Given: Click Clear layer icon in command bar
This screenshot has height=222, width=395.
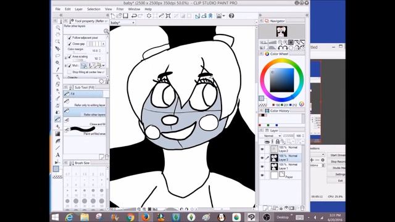Looking at the screenshot, I should pyautogui.click(x=149, y=16).
